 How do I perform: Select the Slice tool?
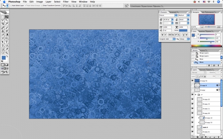pos(7,24)
